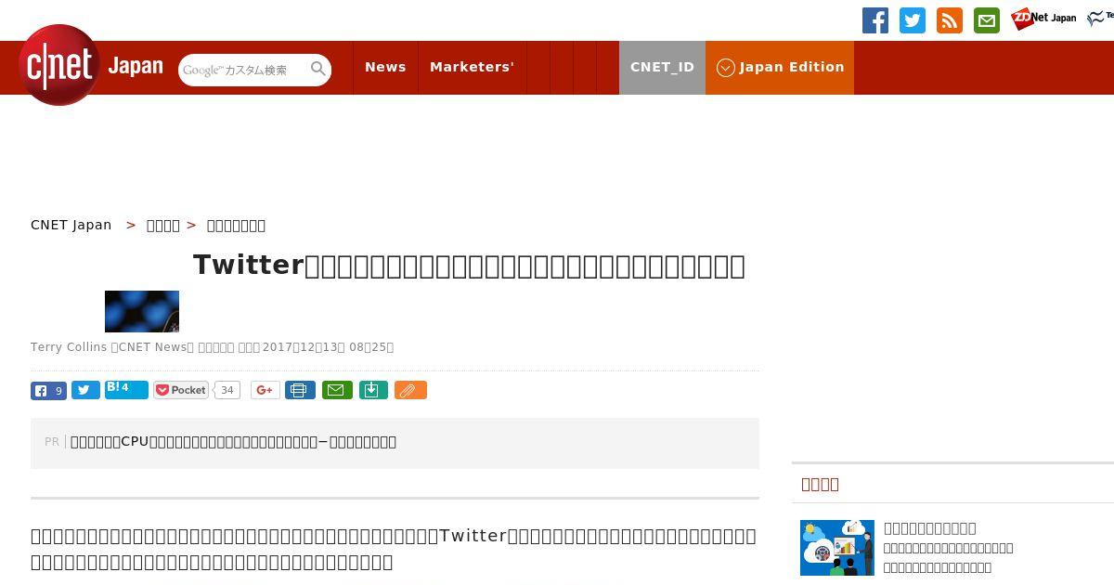The width and height of the screenshot is (1114, 585).
Task: Save article to Pocket
Action: point(181,390)
